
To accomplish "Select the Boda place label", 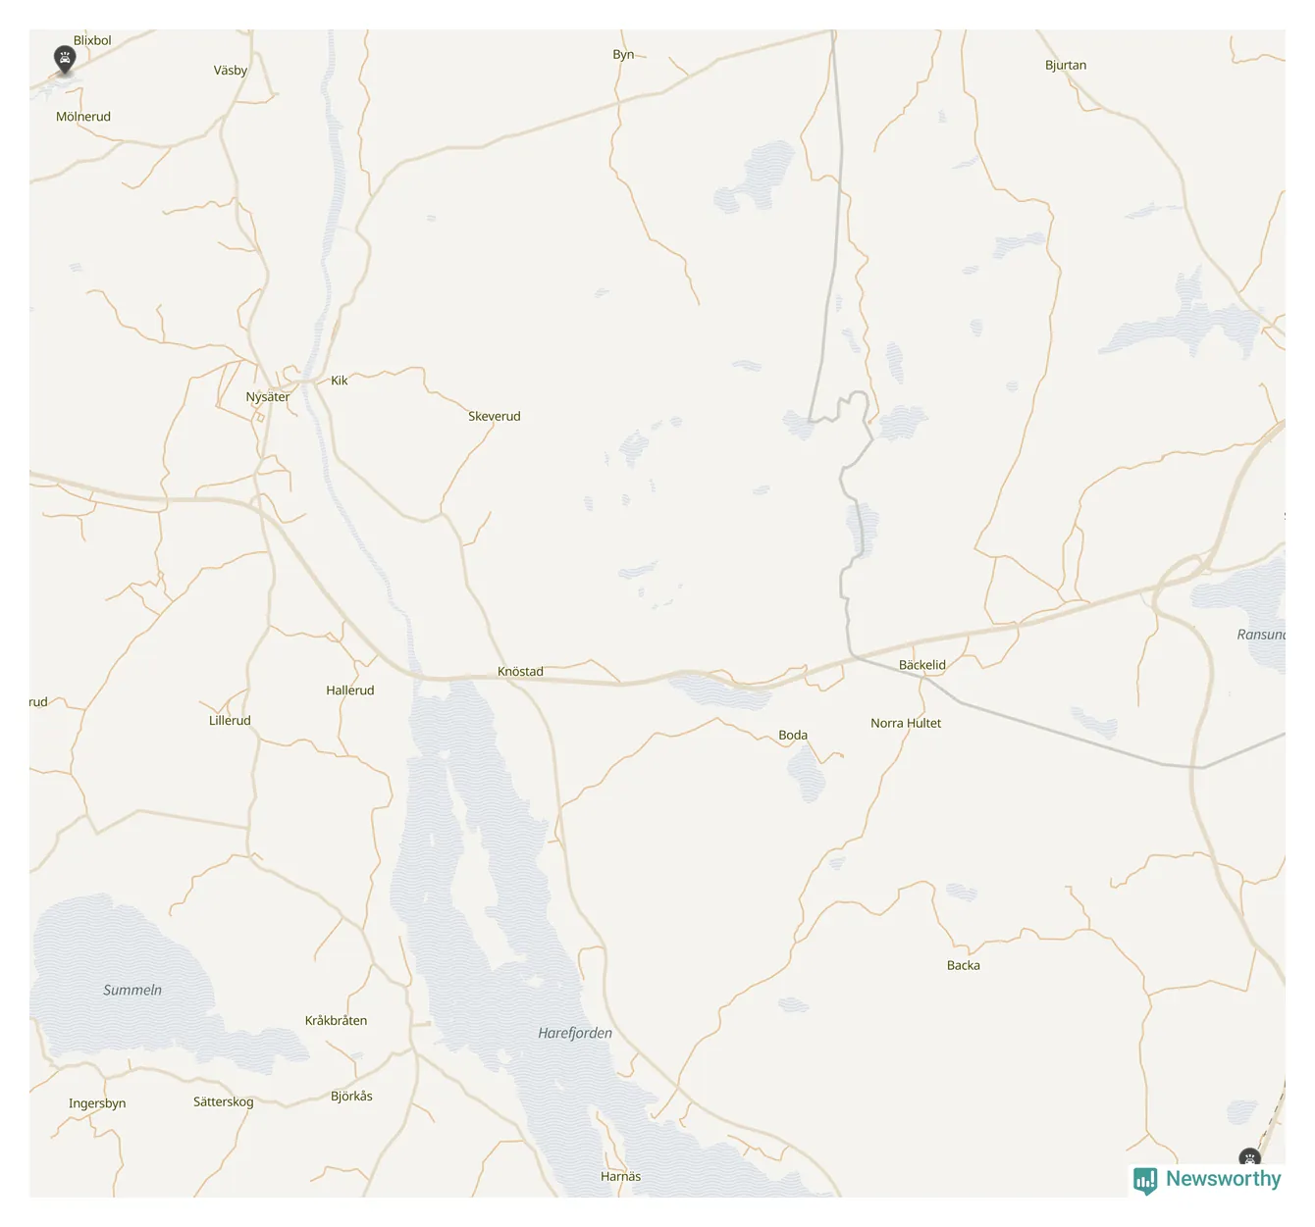I will [793, 735].
